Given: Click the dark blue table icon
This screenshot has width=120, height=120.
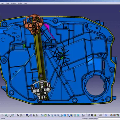Looking at the screenshot, I should click(x=27, y=115).
